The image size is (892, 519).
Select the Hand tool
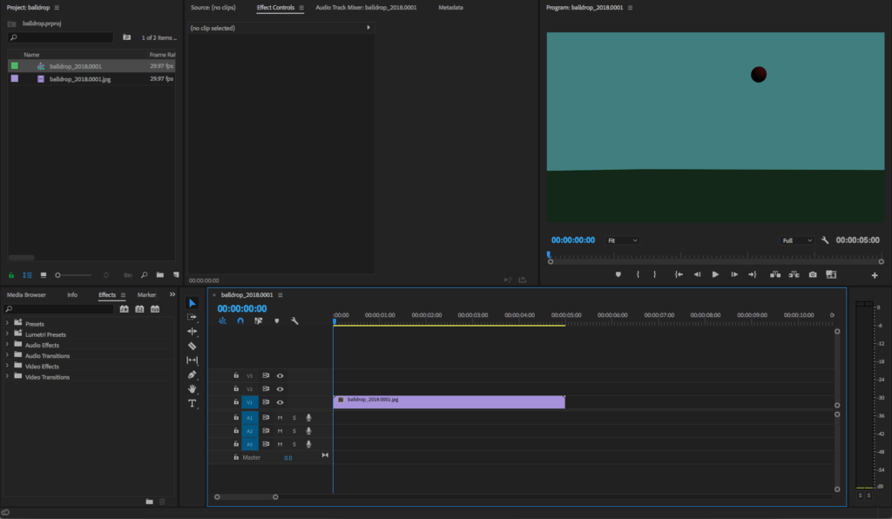click(193, 388)
